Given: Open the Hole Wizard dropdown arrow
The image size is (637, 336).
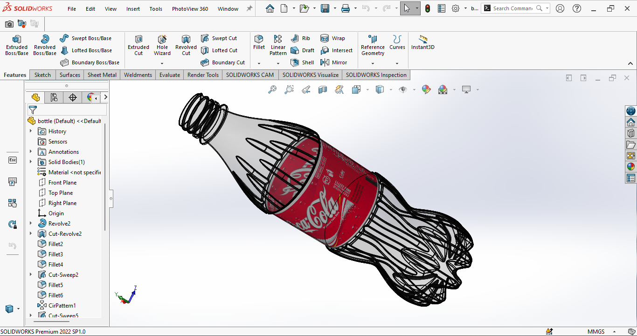Looking at the screenshot, I should tap(162, 63).
